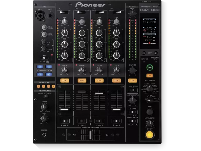The height and width of the screenshot is (151, 201).
Task: Click the channel 3 COLOR knob
Action: coord(99,70)
